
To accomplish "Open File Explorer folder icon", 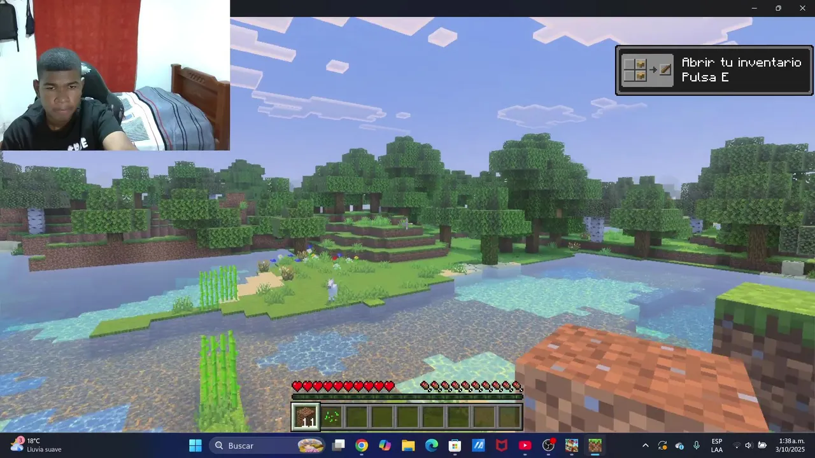I will tap(408, 445).
